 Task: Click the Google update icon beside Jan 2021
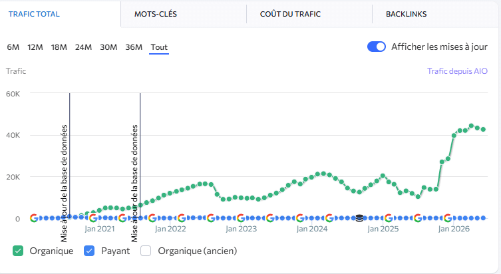coord(93,218)
